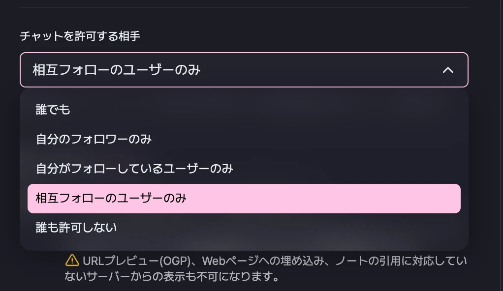This screenshot has width=503, height=291.
Task: Click the selected value text in the dropdown box
Action: click(x=117, y=70)
